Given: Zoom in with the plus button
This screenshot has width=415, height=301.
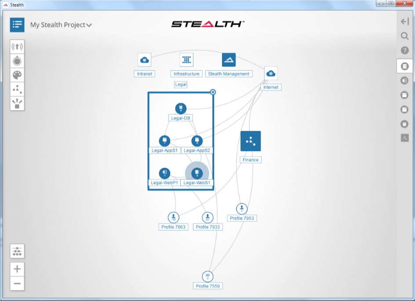Looking at the screenshot, I should pos(17,269).
